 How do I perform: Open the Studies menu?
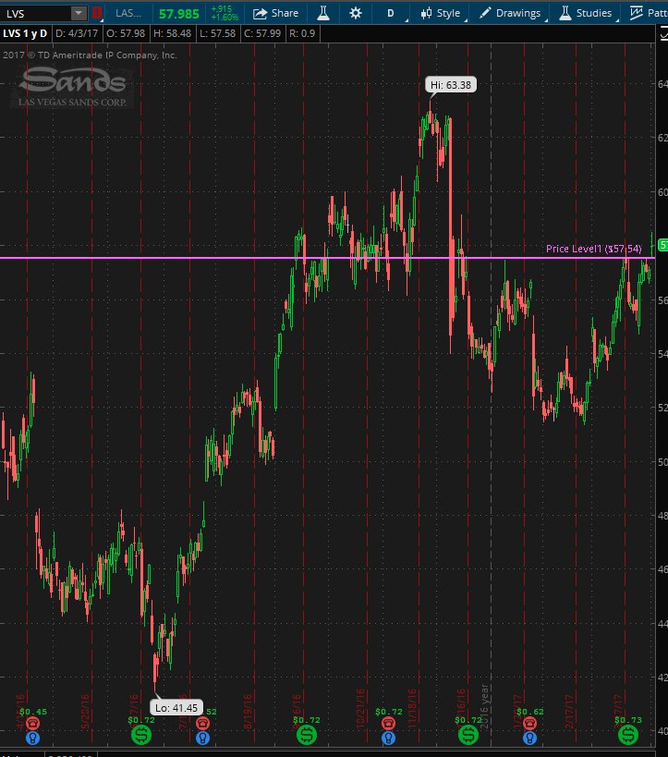[x=587, y=13]
